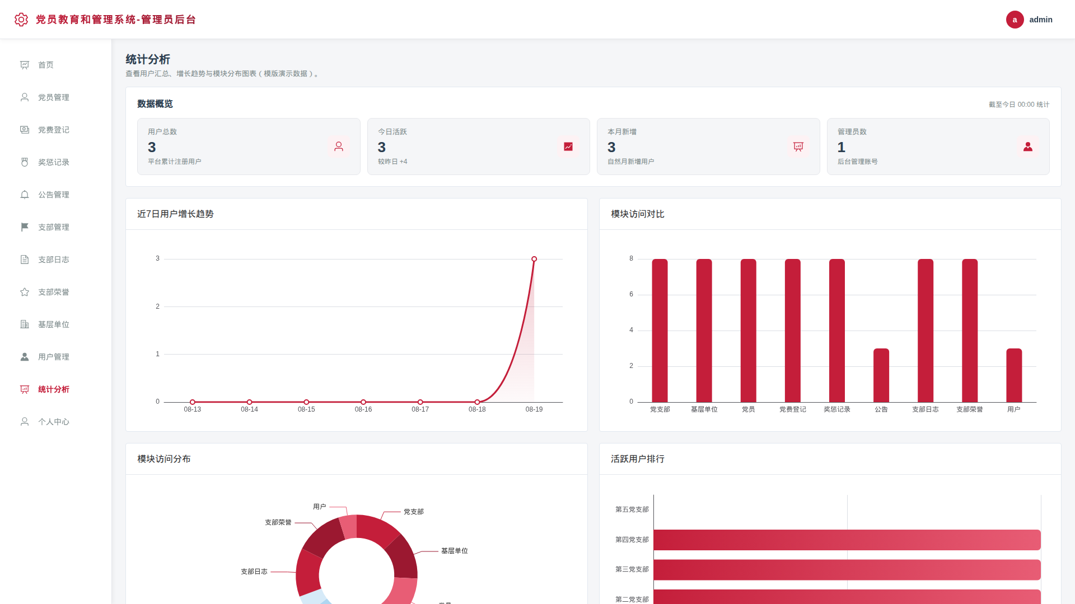Click the 用户管理 user icon

pyautogui.click(x=25, y=357)
